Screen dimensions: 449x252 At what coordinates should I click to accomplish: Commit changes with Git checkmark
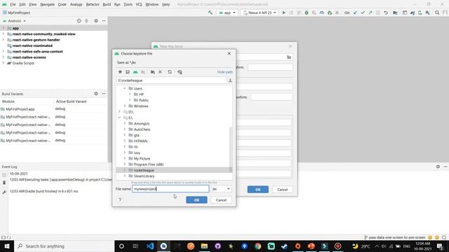[x=363, y=13]
